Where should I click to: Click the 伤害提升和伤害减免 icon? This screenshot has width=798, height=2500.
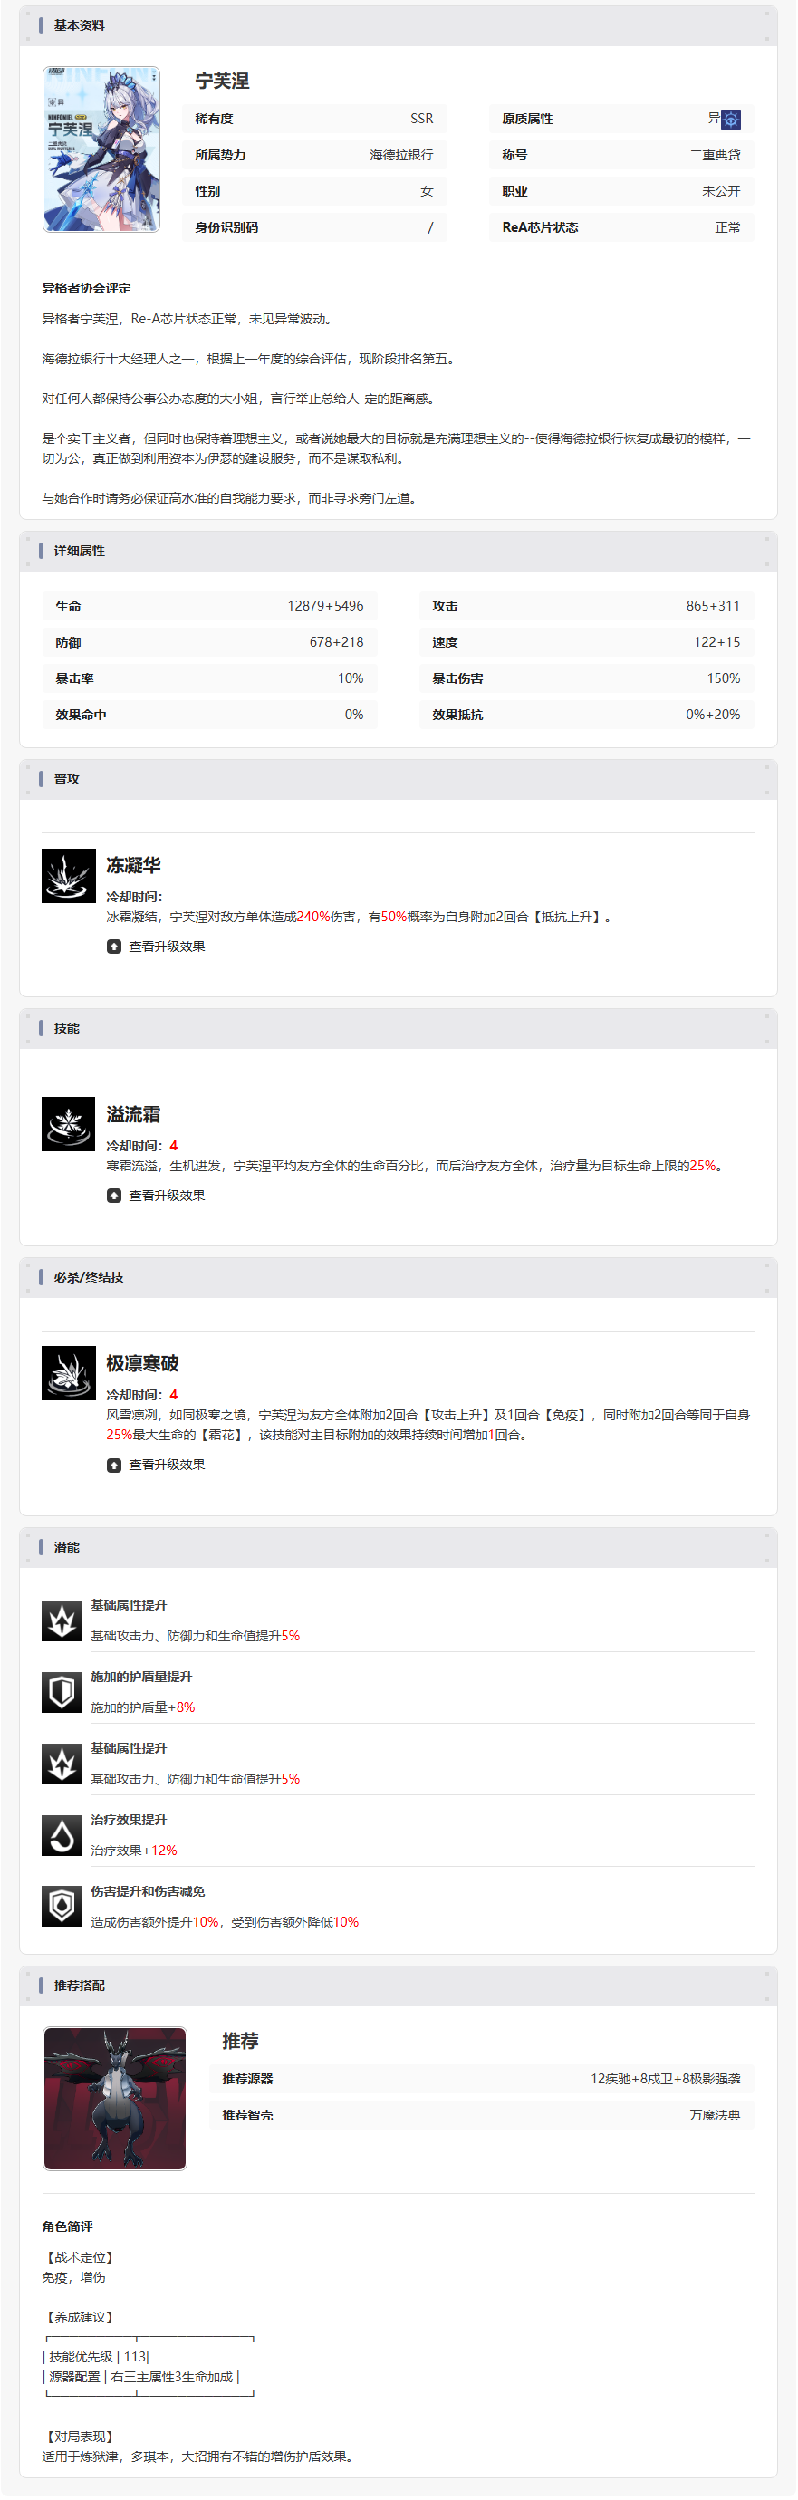click(62, 1907)
